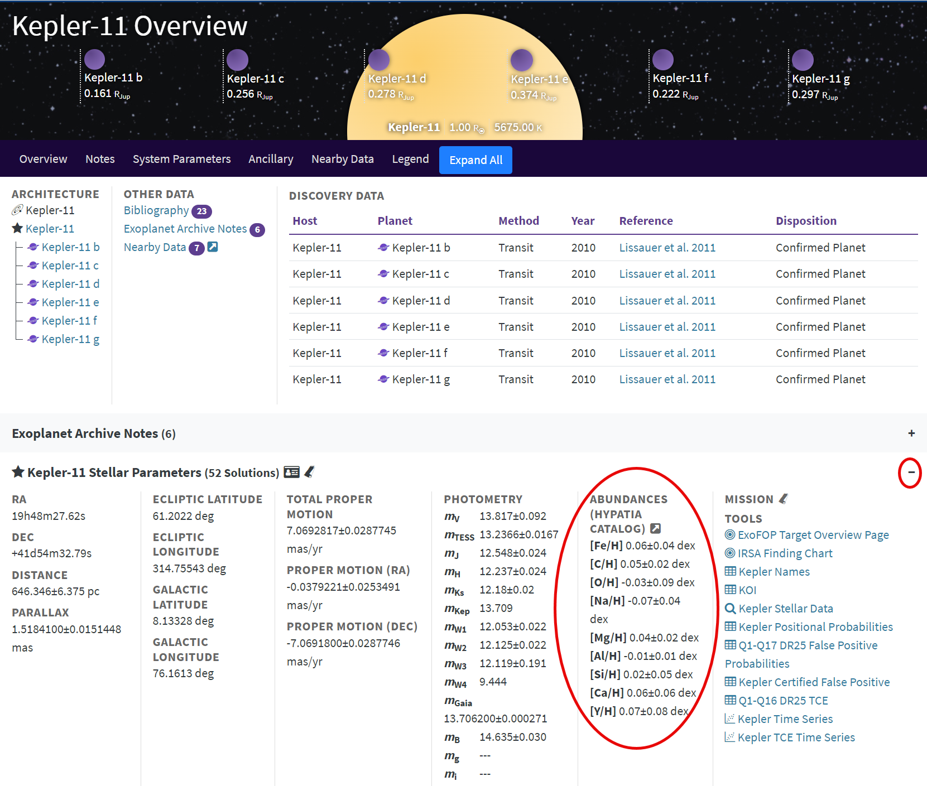927x786 pixels.
Task: Collapse the Kepler-11 Stellar Parameters section
Action: click(x=911, y=472)
